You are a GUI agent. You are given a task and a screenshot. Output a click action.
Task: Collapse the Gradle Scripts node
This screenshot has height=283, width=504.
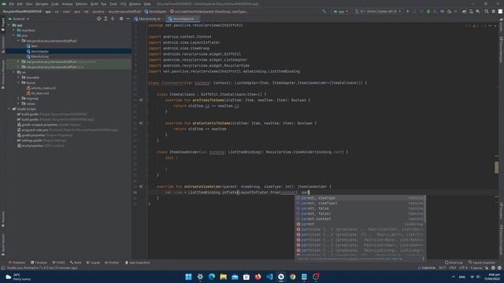click(x=9, y=108)
